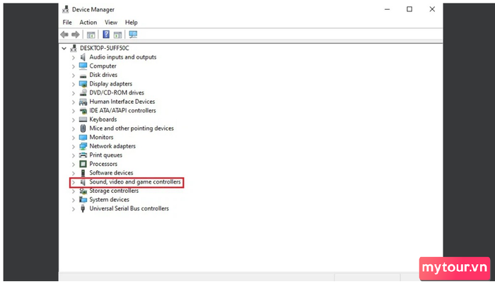495x286 pixels.
Task: Click the Disk drives icon
Action: (83, 76)
